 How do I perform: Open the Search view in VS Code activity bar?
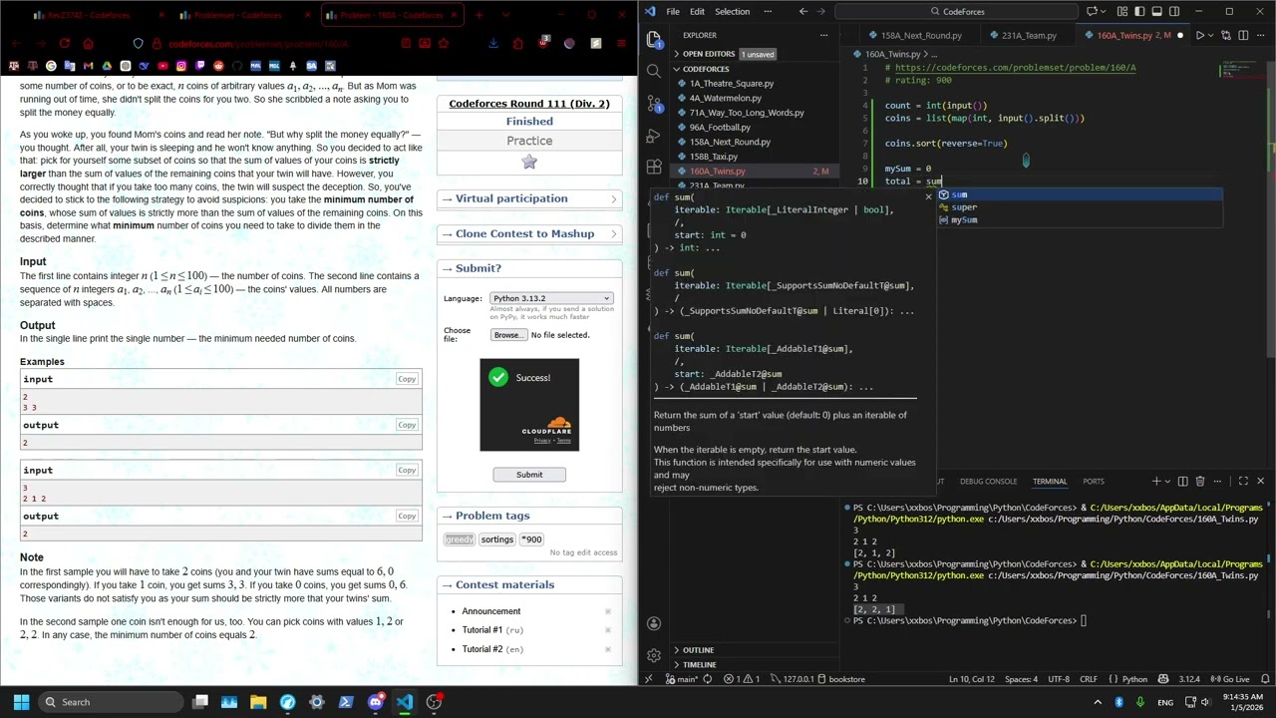[654, 71]
